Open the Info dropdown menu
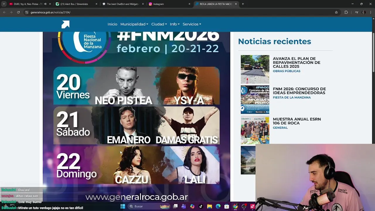The image size is (375, 211). [x=175, y=24]
